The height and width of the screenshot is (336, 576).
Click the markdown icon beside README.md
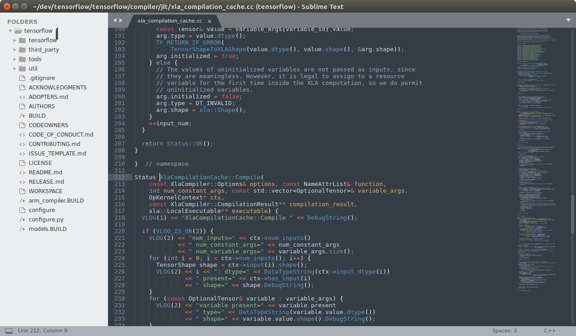coord(22,172)
